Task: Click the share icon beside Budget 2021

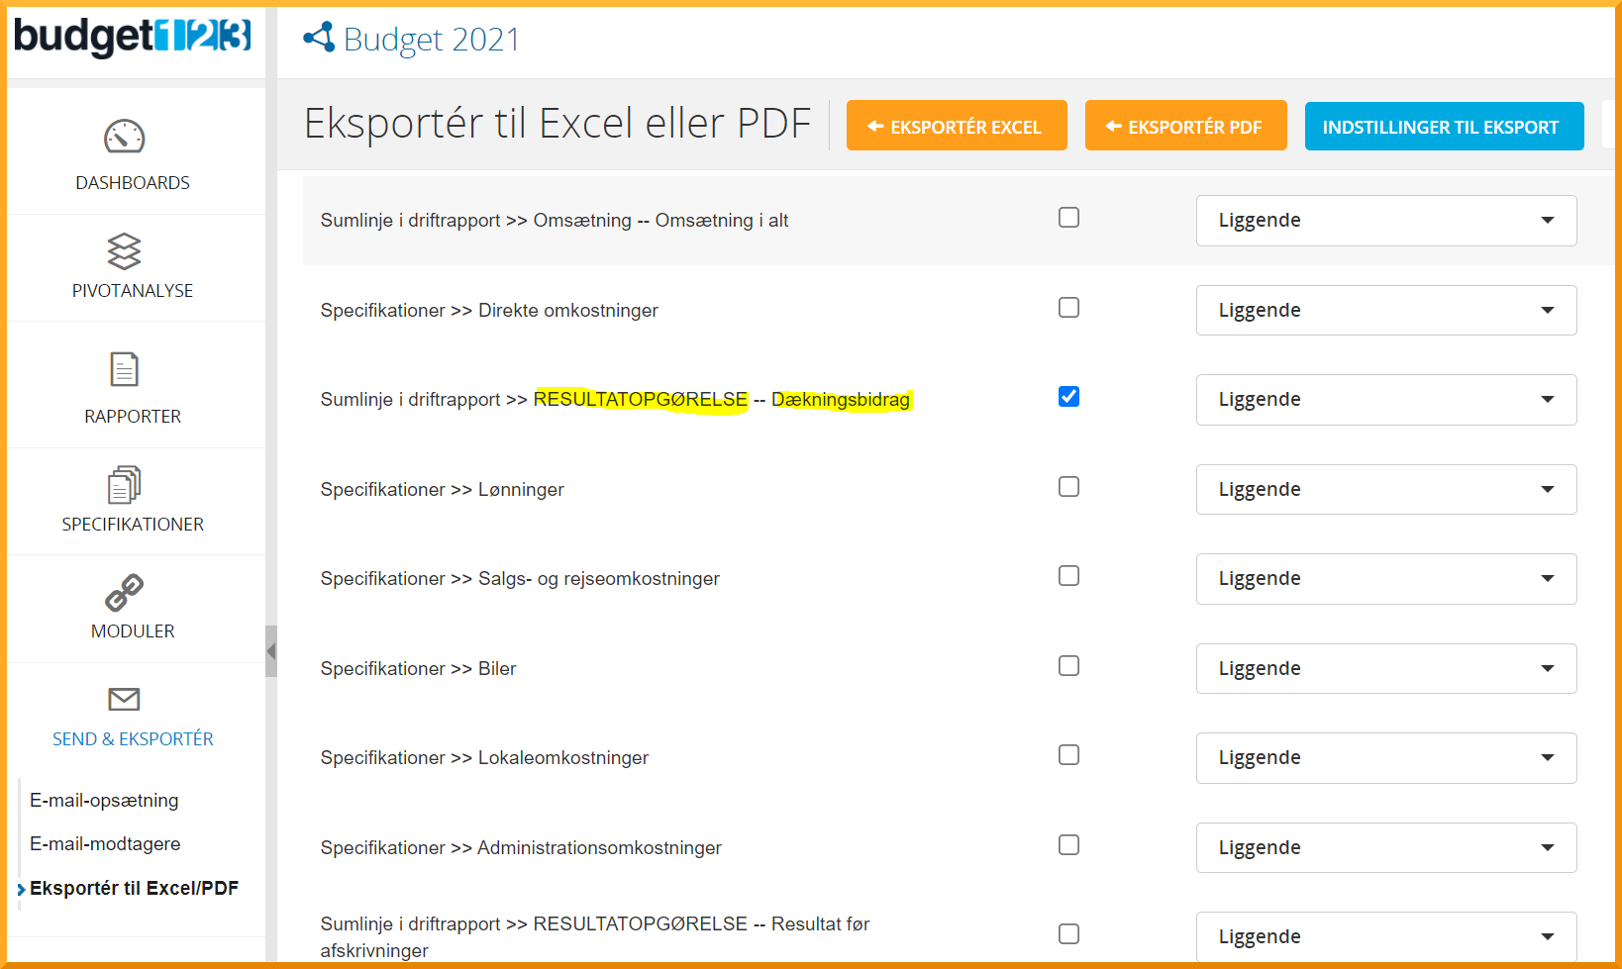Action: (319, 38)
